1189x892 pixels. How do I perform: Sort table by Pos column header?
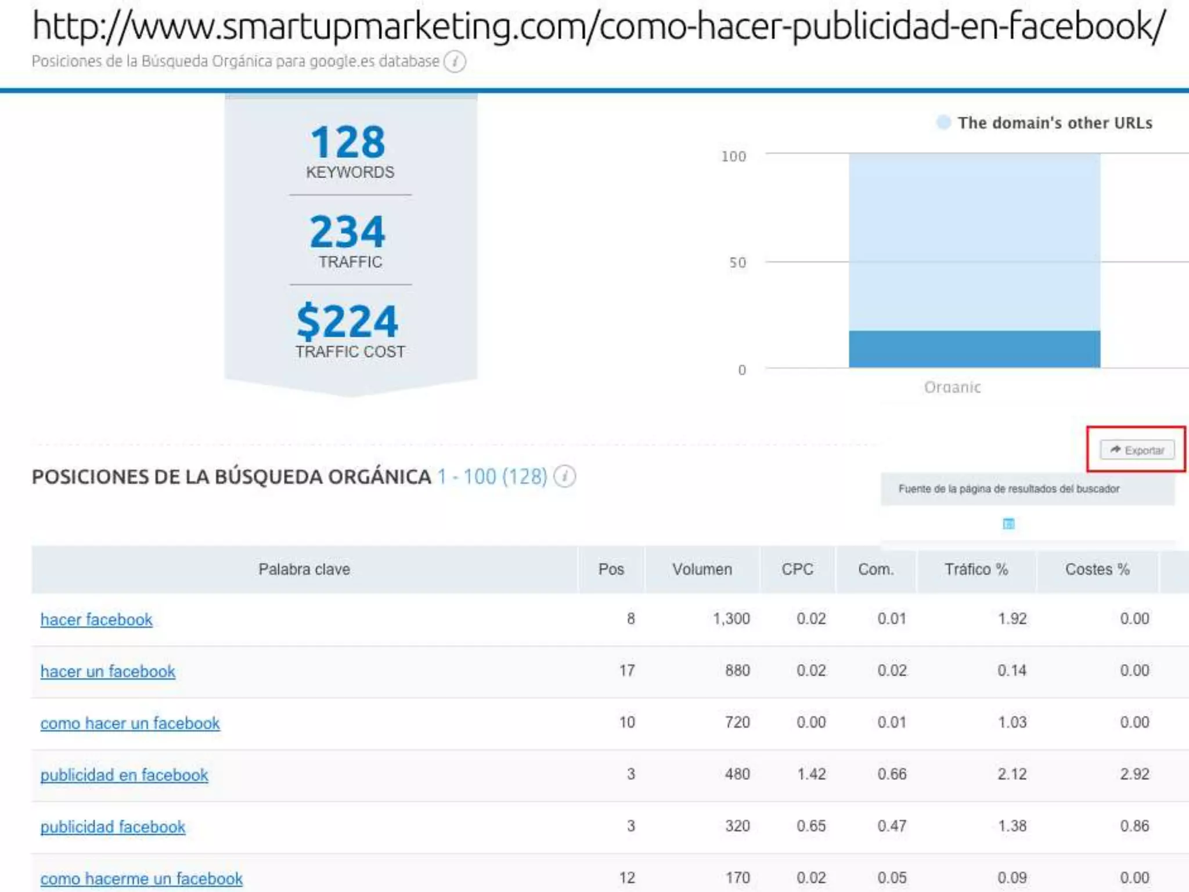point(611,569)
